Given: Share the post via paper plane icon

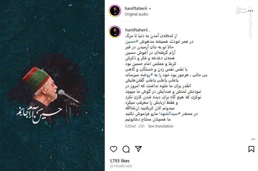Looking at the screenshot, I should [138, 149].
